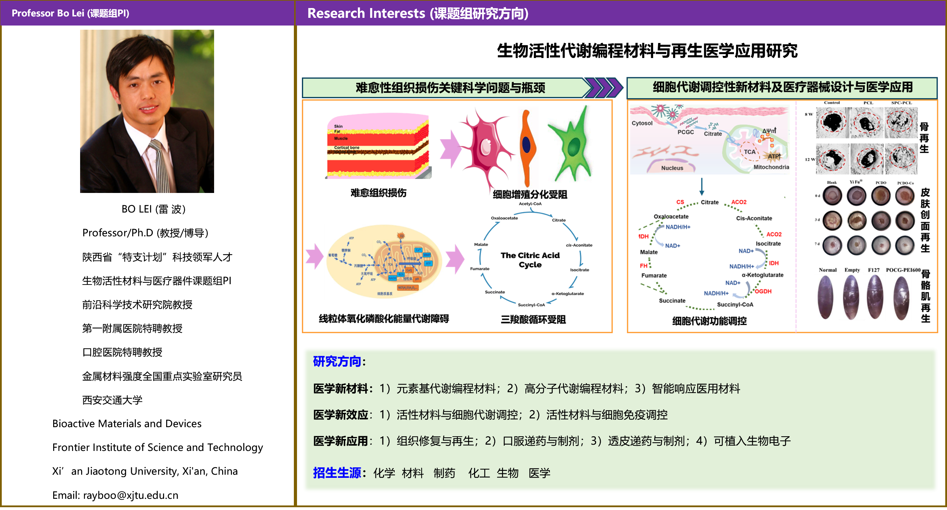Screen dimensions: 947x510
Task: Click the 西安交通大学 line
Action: pos(112,400)
